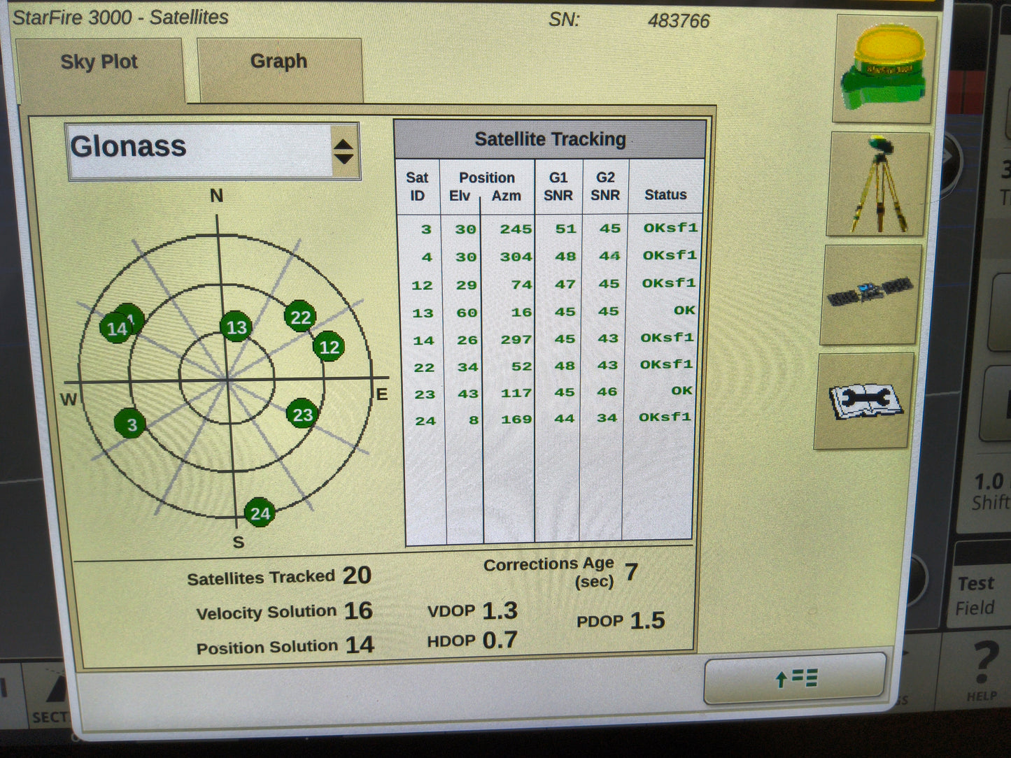Click satellite 23 marker on sky plot
The image size is (1011, 758).
(x=302, y=414)
